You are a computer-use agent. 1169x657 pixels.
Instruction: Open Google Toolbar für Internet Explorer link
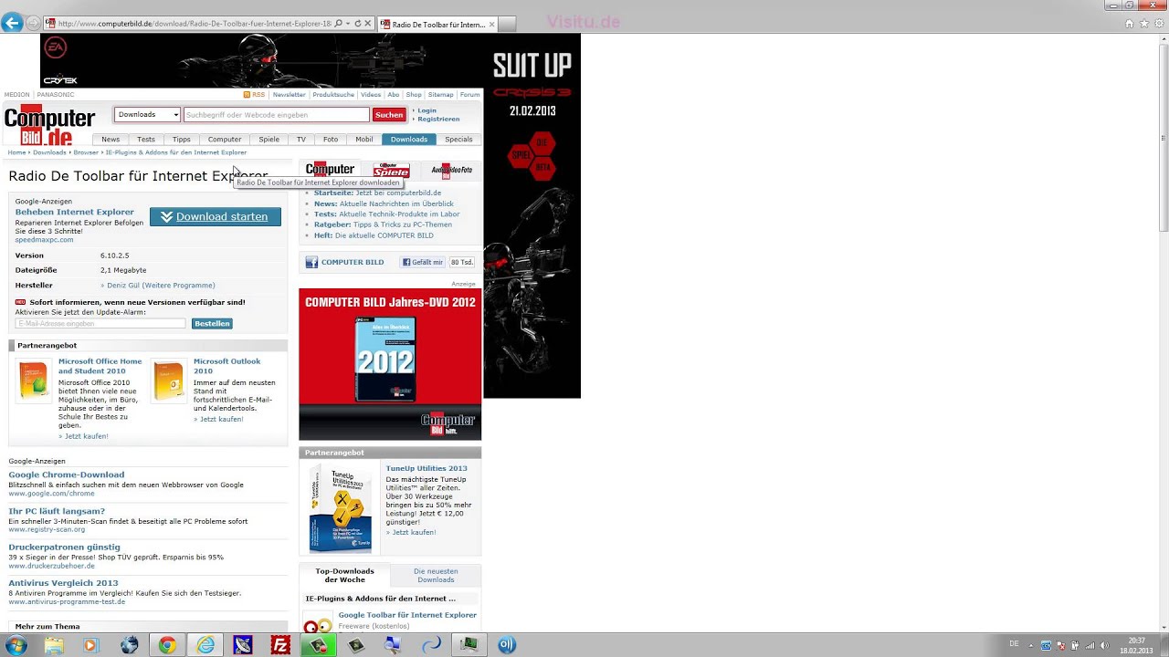click(x=407, y=615)
